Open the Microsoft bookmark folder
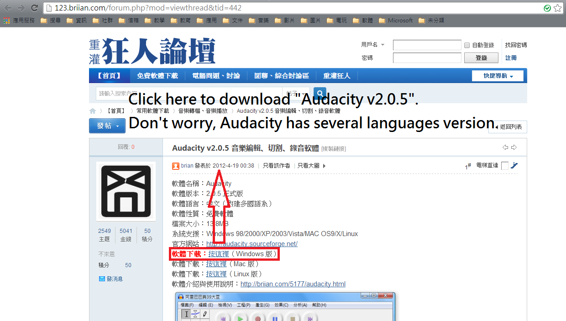The width and height of the screenshot is (566, 321). 395,21
